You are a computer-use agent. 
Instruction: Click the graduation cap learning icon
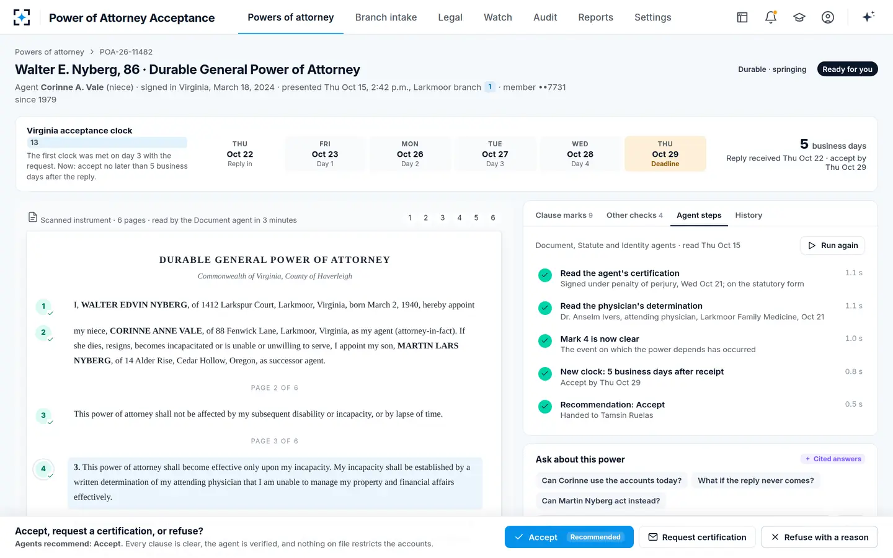(799, 17)
